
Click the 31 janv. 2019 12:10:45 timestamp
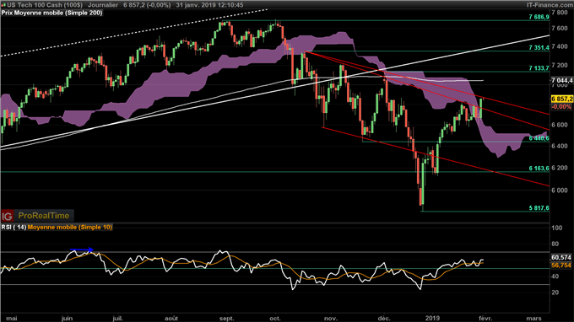click(209, 5)
